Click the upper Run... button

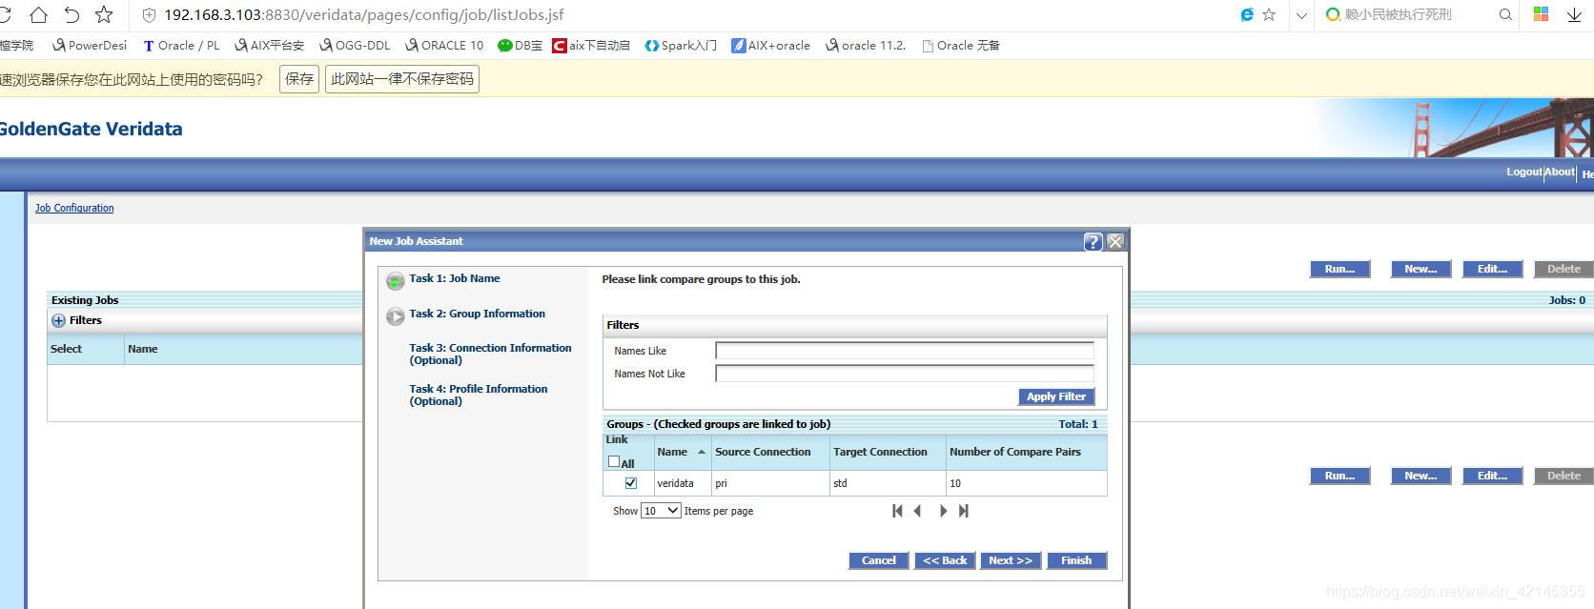coord(1339,269)
